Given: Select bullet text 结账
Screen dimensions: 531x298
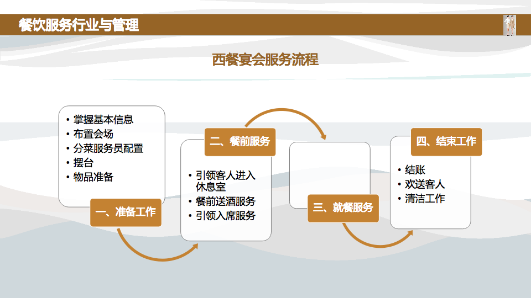Looking at the screenshot, I should (415, 169).
